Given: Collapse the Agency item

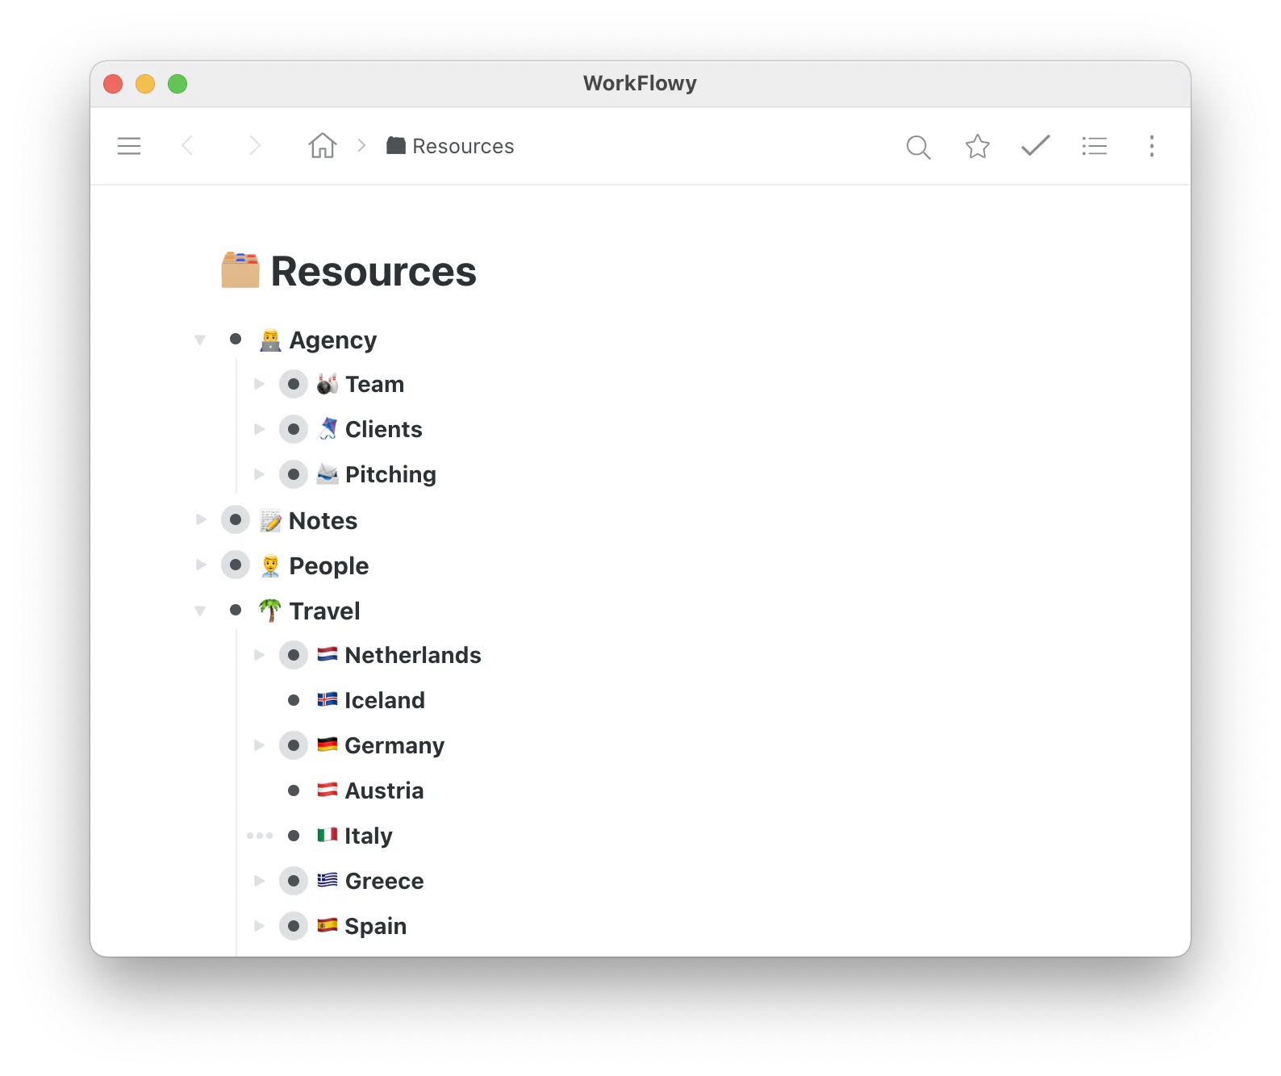Looking at the screenshot, I should [x=200, y=340].
